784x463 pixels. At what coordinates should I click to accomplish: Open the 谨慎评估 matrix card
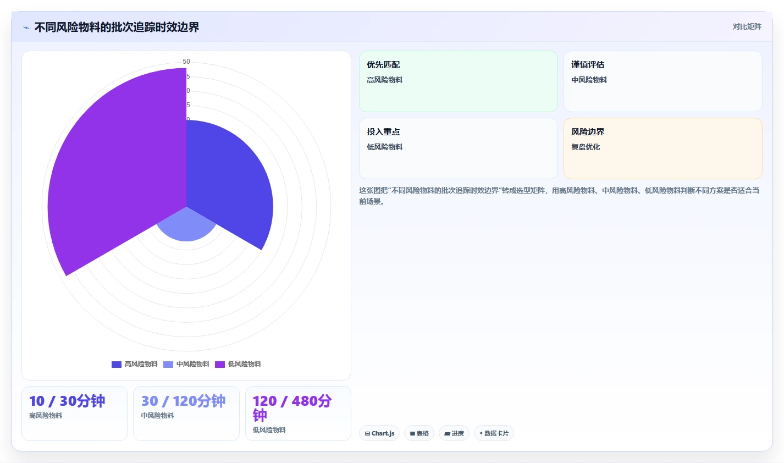pyautogui.click(x=662, y=81)
